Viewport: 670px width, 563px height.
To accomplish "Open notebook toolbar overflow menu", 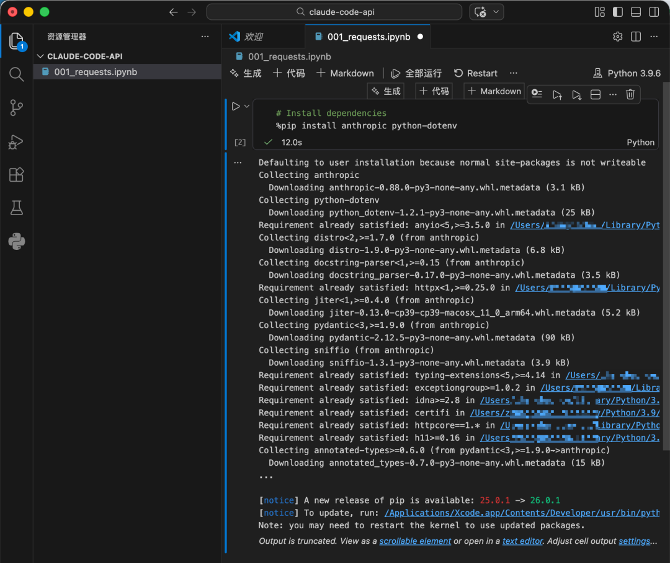I will coord(514,73).
